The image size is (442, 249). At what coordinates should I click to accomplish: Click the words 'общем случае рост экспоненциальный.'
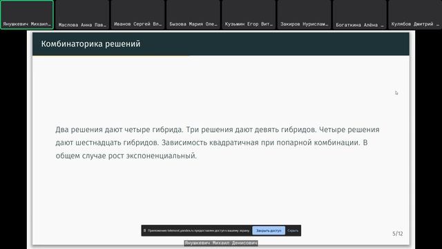coord(126,156)
